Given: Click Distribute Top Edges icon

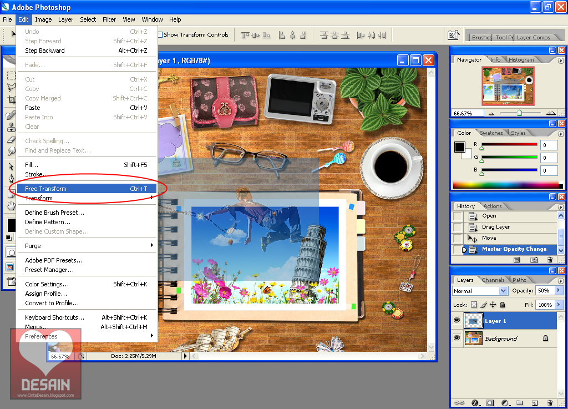Looking at the screenshot, I should click(324, 35).
